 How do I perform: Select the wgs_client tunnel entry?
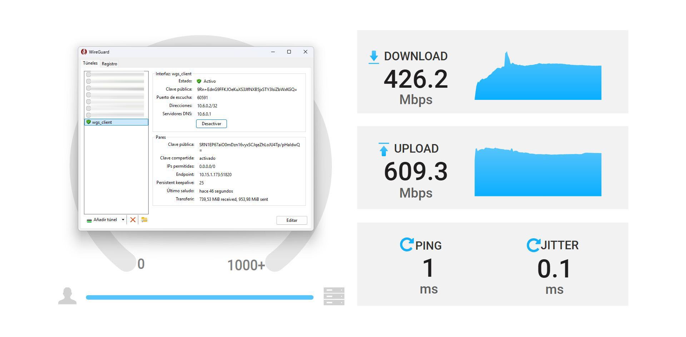click(116, 122)
